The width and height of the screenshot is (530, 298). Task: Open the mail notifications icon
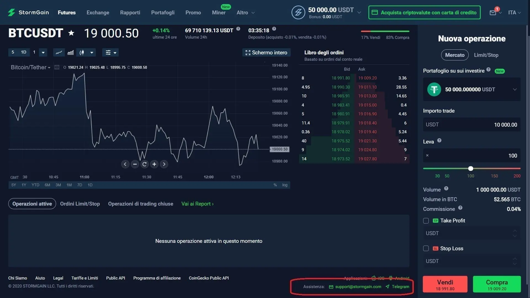pyautogui.click(x=493, y=12)
